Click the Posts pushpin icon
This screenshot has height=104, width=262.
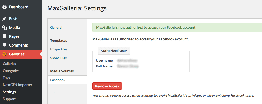(x=4, y=19)
